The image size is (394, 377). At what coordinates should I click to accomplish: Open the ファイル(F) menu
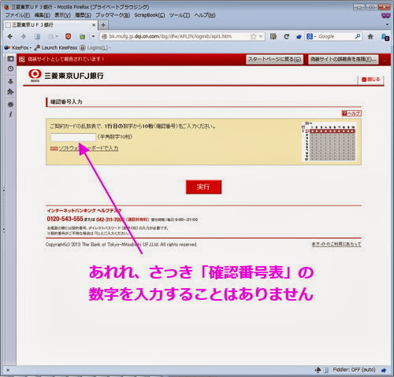(17, 15)
